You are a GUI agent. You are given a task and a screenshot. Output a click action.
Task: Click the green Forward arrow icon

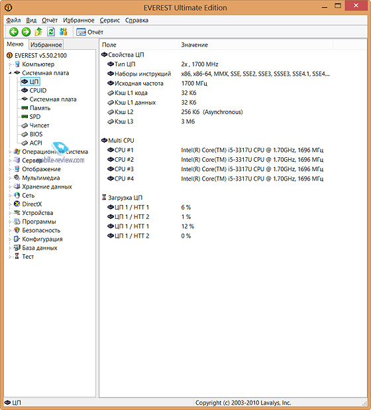tap(26, 32)
